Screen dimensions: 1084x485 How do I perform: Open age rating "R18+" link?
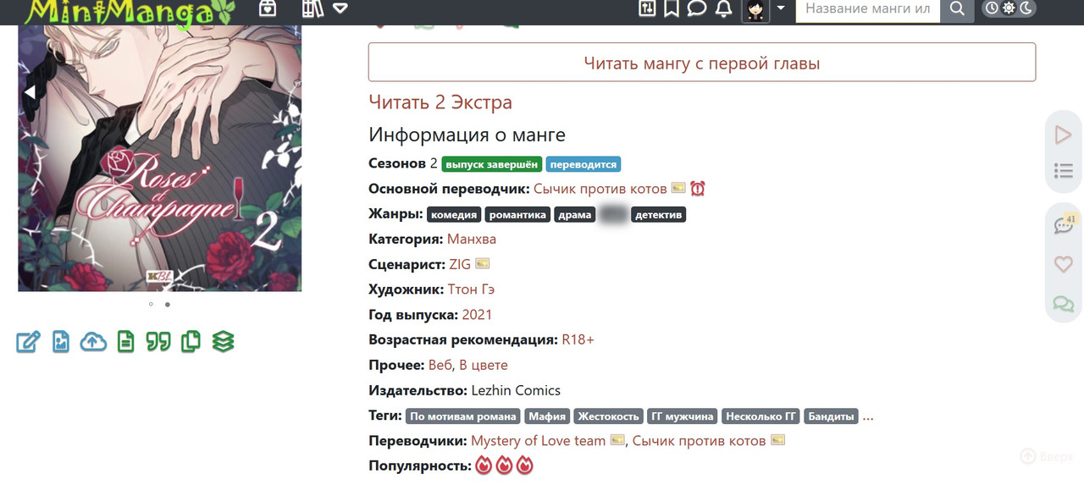578,339
